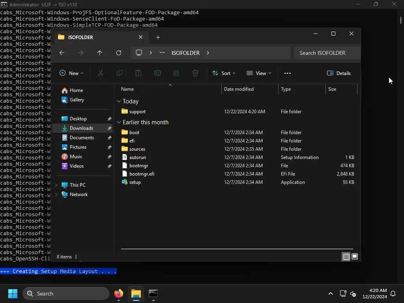404x303 pixels.
Task: Select the support folder
Action: 238,112
